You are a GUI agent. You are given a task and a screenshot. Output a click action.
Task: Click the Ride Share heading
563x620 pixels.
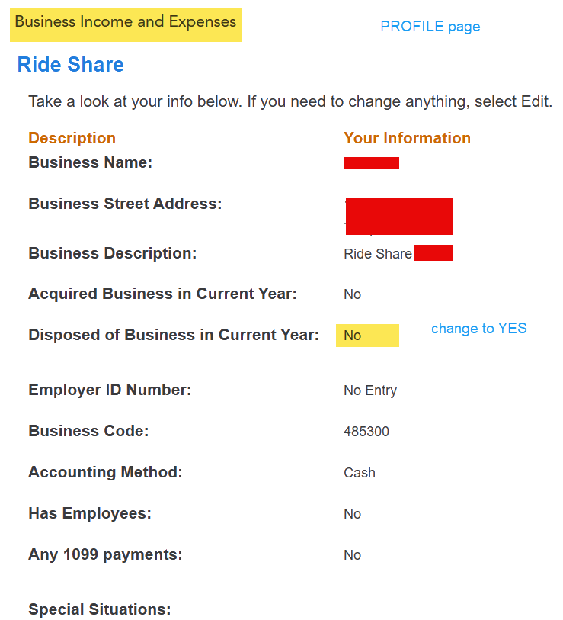pyautogui.click(x=70, y=65)
